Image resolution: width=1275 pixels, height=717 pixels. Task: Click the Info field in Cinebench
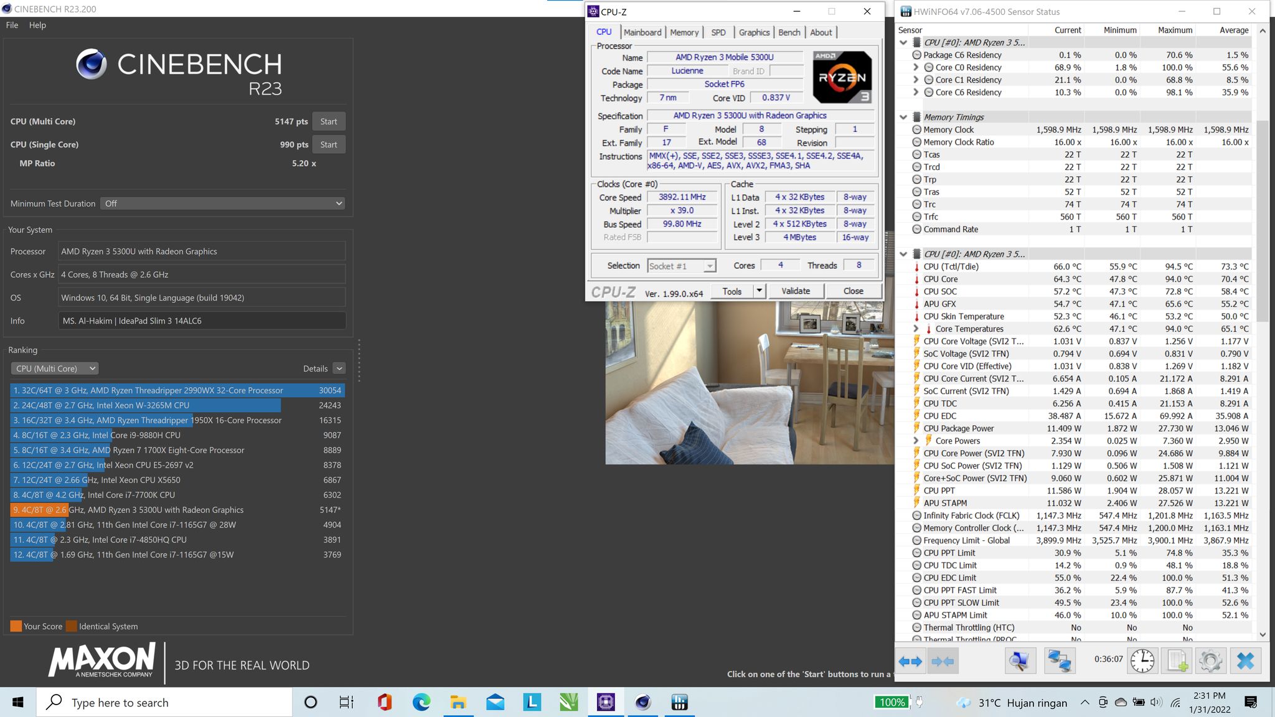click(202, 321)
